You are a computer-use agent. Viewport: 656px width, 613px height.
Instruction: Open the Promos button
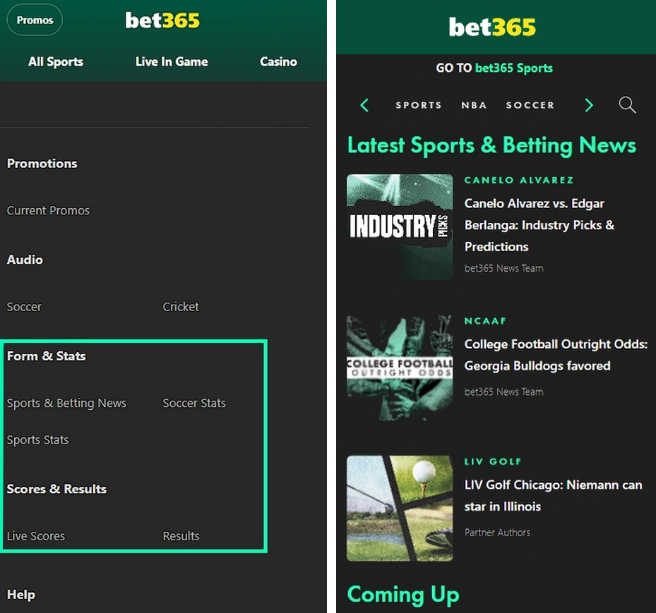pos(35,20)
